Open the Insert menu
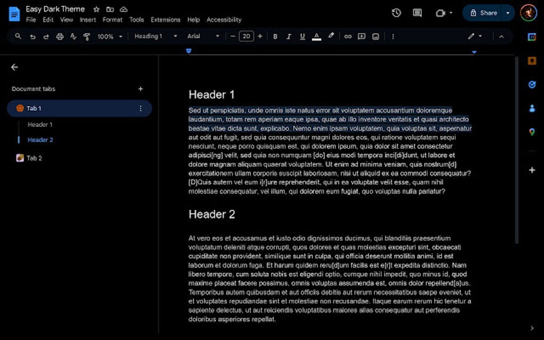 tap(87, 20)
